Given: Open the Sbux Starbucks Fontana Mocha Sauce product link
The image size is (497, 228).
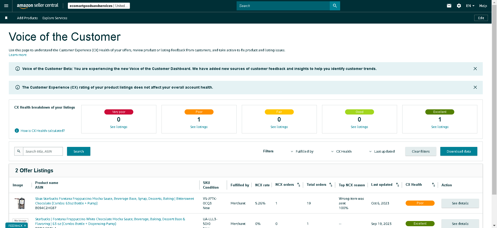Looking at the screenshot, I should [114, 201].
